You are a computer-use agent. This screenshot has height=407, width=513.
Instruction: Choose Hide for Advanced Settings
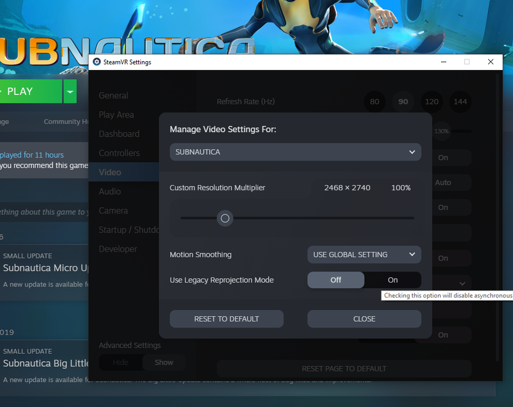[x=120, y=362]
